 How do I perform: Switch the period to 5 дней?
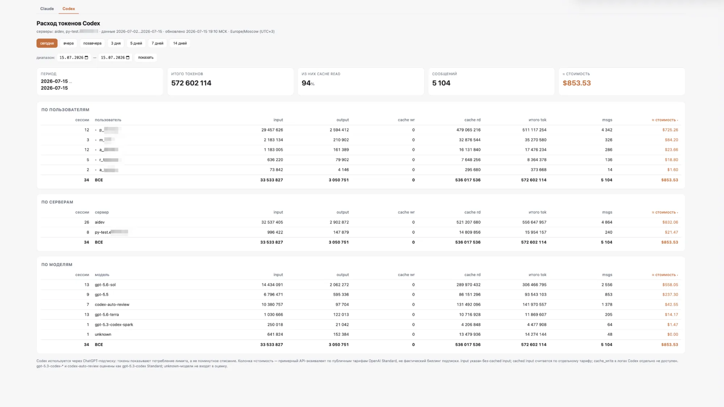click(136, 43)
